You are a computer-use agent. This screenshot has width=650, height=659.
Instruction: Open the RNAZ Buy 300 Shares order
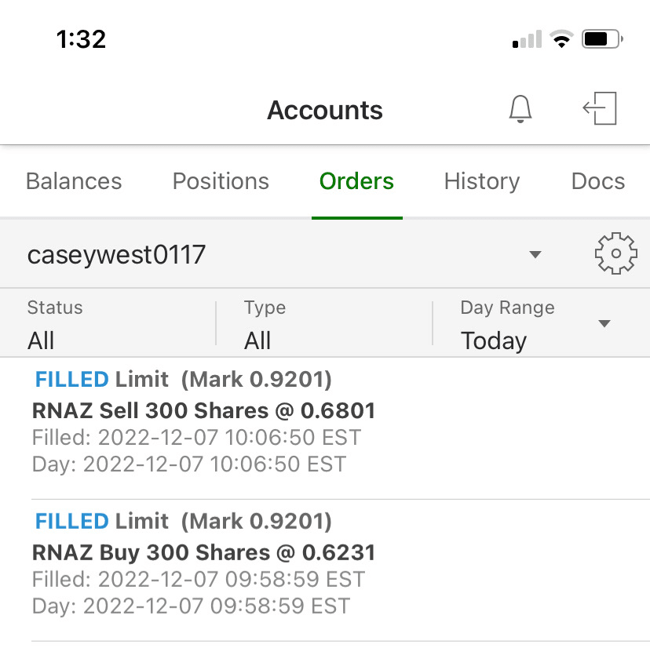[204, 552]
